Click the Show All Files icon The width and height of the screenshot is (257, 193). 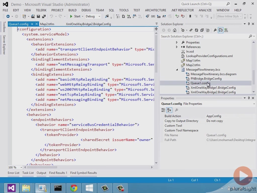[x=208, y=30]
